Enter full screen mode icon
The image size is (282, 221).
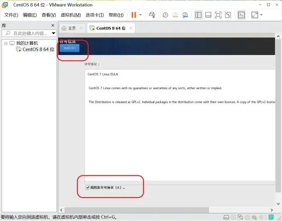point(218,15)
